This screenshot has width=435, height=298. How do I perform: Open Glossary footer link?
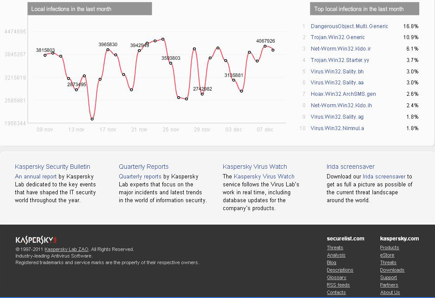click(x=336, y=277)
